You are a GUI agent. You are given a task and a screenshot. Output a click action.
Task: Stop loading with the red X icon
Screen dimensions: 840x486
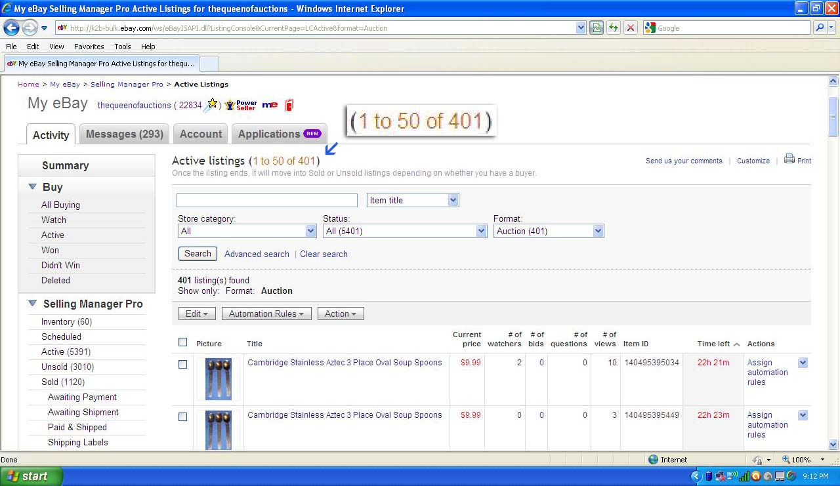pos(631,28)
